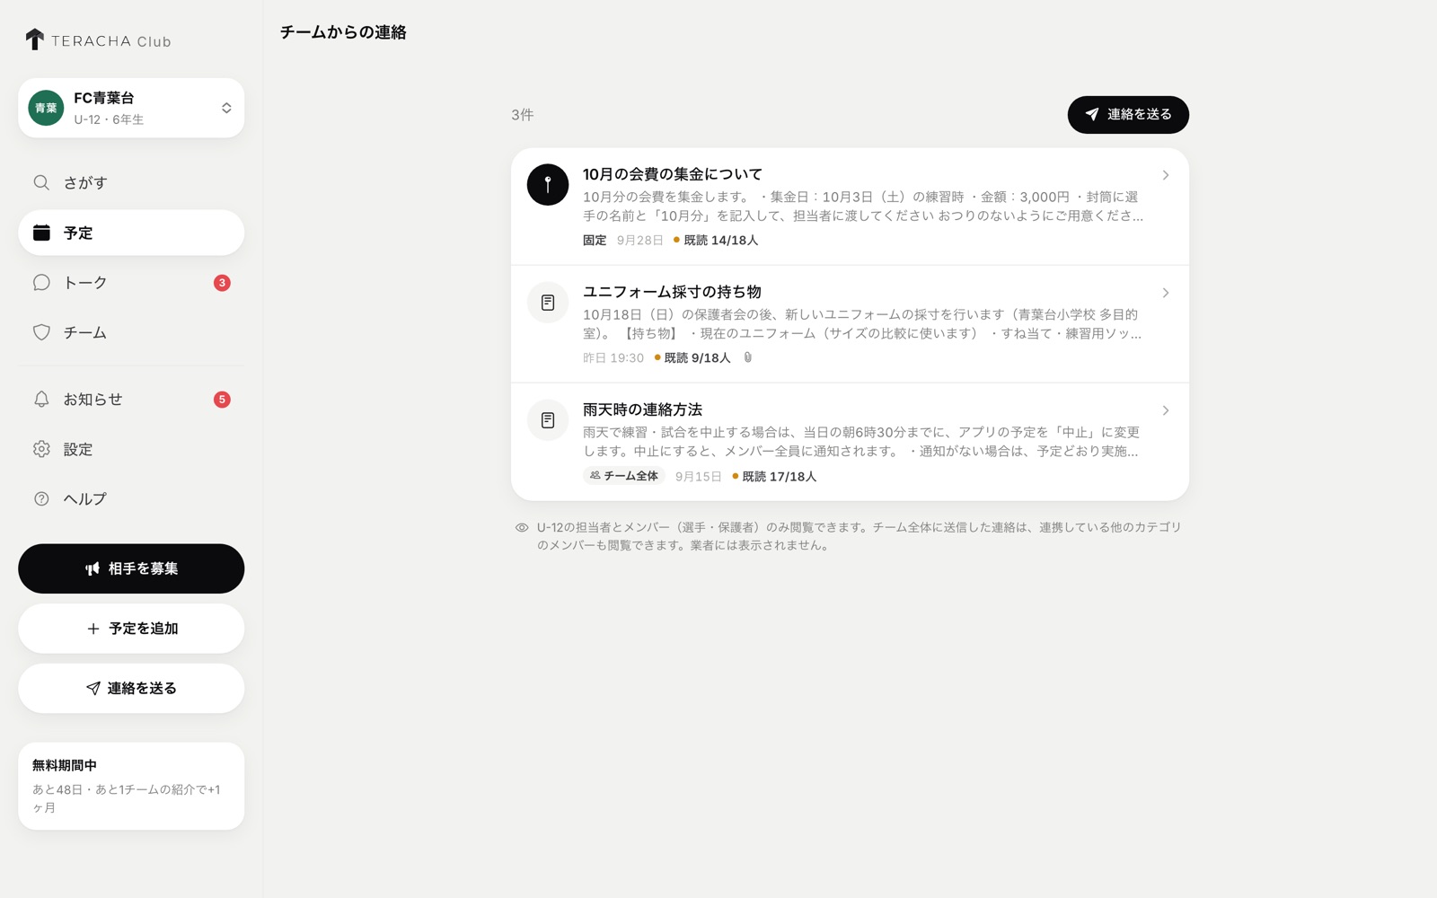The image size is (1437, 898).
Task: Select 予定 in the sidebar
Action: (x=131, y=233)
